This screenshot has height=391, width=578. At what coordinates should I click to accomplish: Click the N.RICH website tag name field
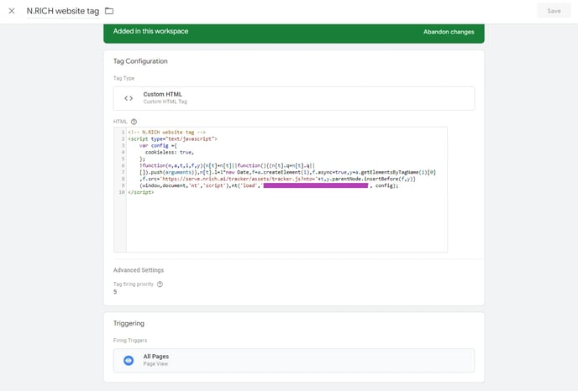[63, 11]
